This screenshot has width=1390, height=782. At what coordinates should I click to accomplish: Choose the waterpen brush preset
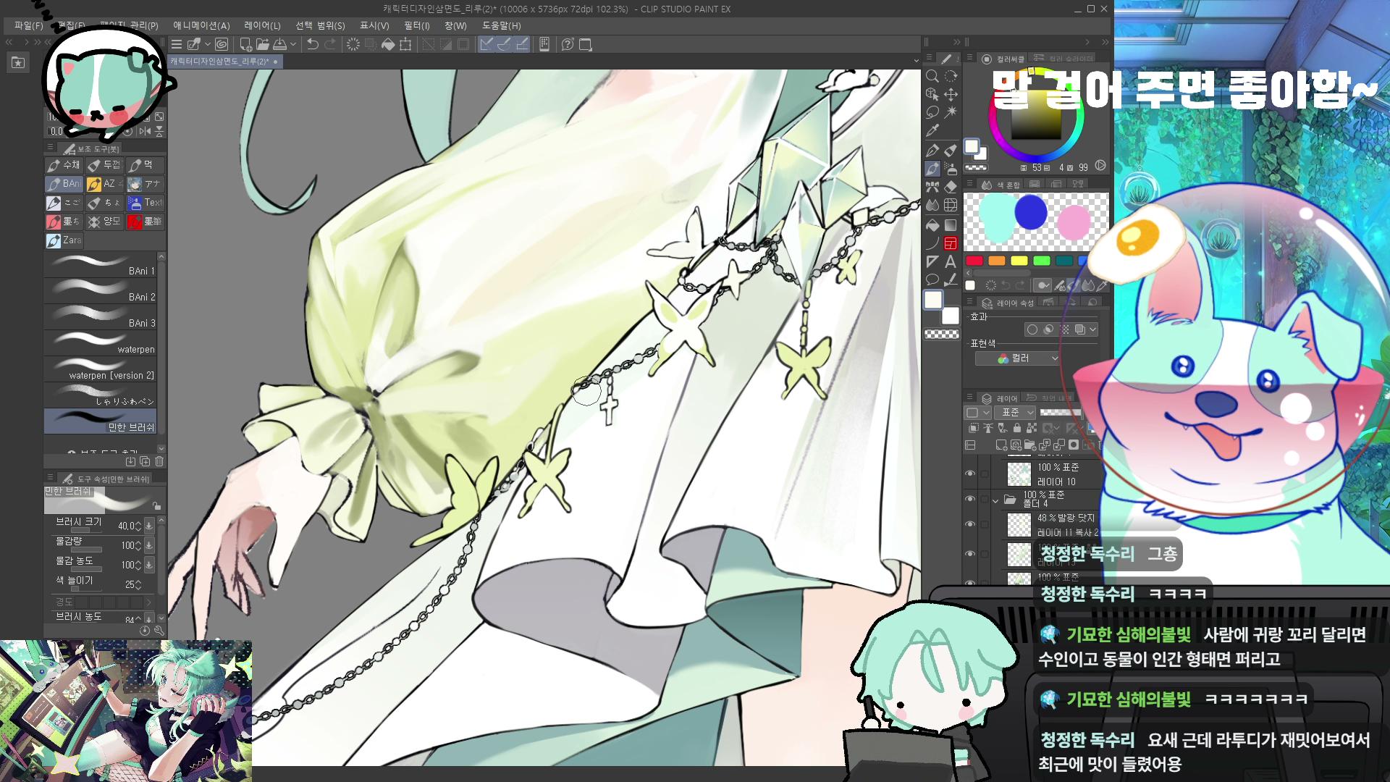click(x=101, y=342)
